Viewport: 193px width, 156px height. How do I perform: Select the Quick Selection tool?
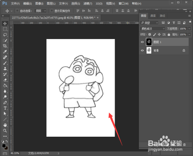[x=5, y=41]
